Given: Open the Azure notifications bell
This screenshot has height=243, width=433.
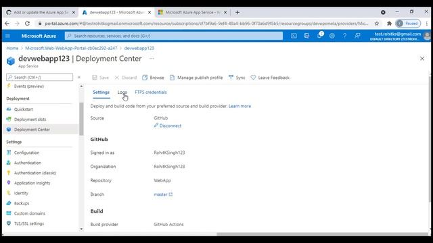Looking at the screenshot, I should [x=319, y=36].
